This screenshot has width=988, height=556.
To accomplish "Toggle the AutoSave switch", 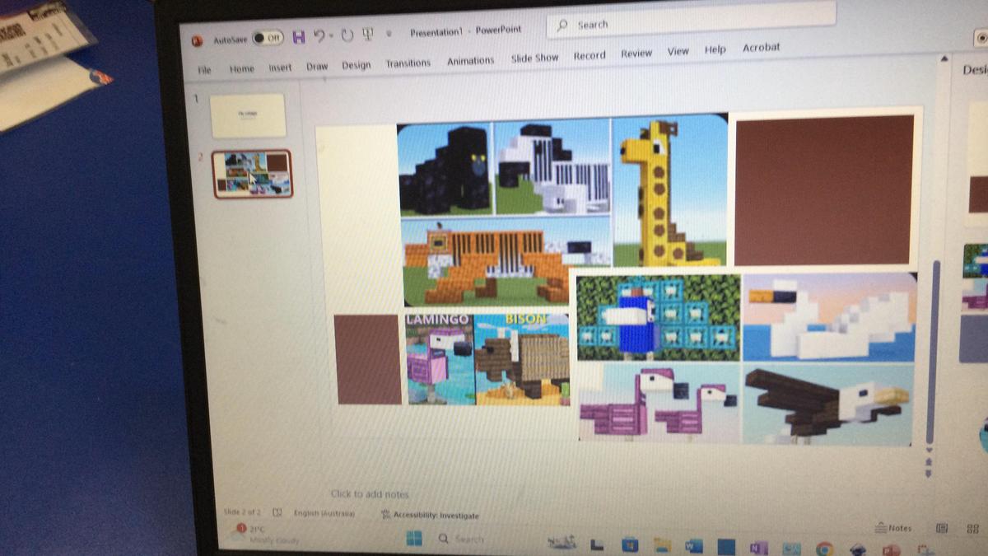I will (x=267, y=38).
